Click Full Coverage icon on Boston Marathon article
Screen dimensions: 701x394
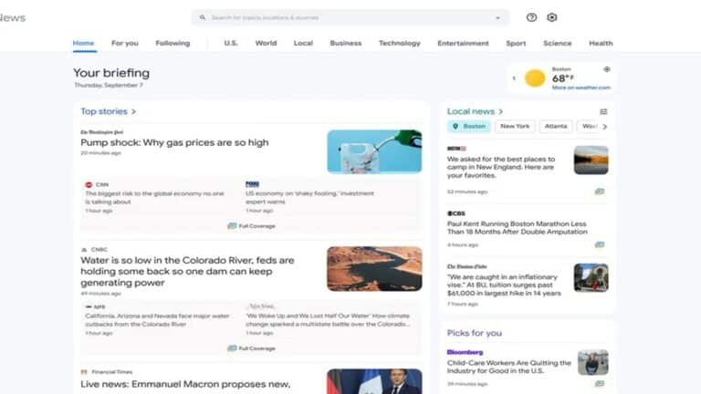(x=600, y=244)
